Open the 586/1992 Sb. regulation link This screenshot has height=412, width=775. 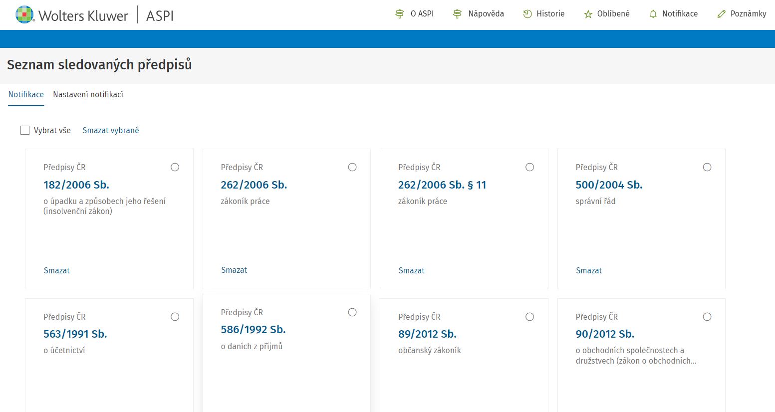[253, 329]
